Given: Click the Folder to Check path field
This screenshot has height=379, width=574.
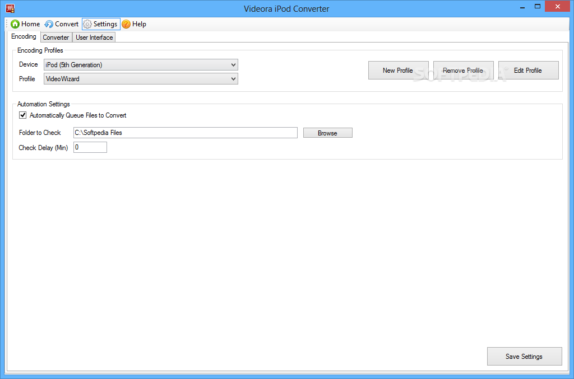Looking at the screenshot, I should click(x=185, y=133).
